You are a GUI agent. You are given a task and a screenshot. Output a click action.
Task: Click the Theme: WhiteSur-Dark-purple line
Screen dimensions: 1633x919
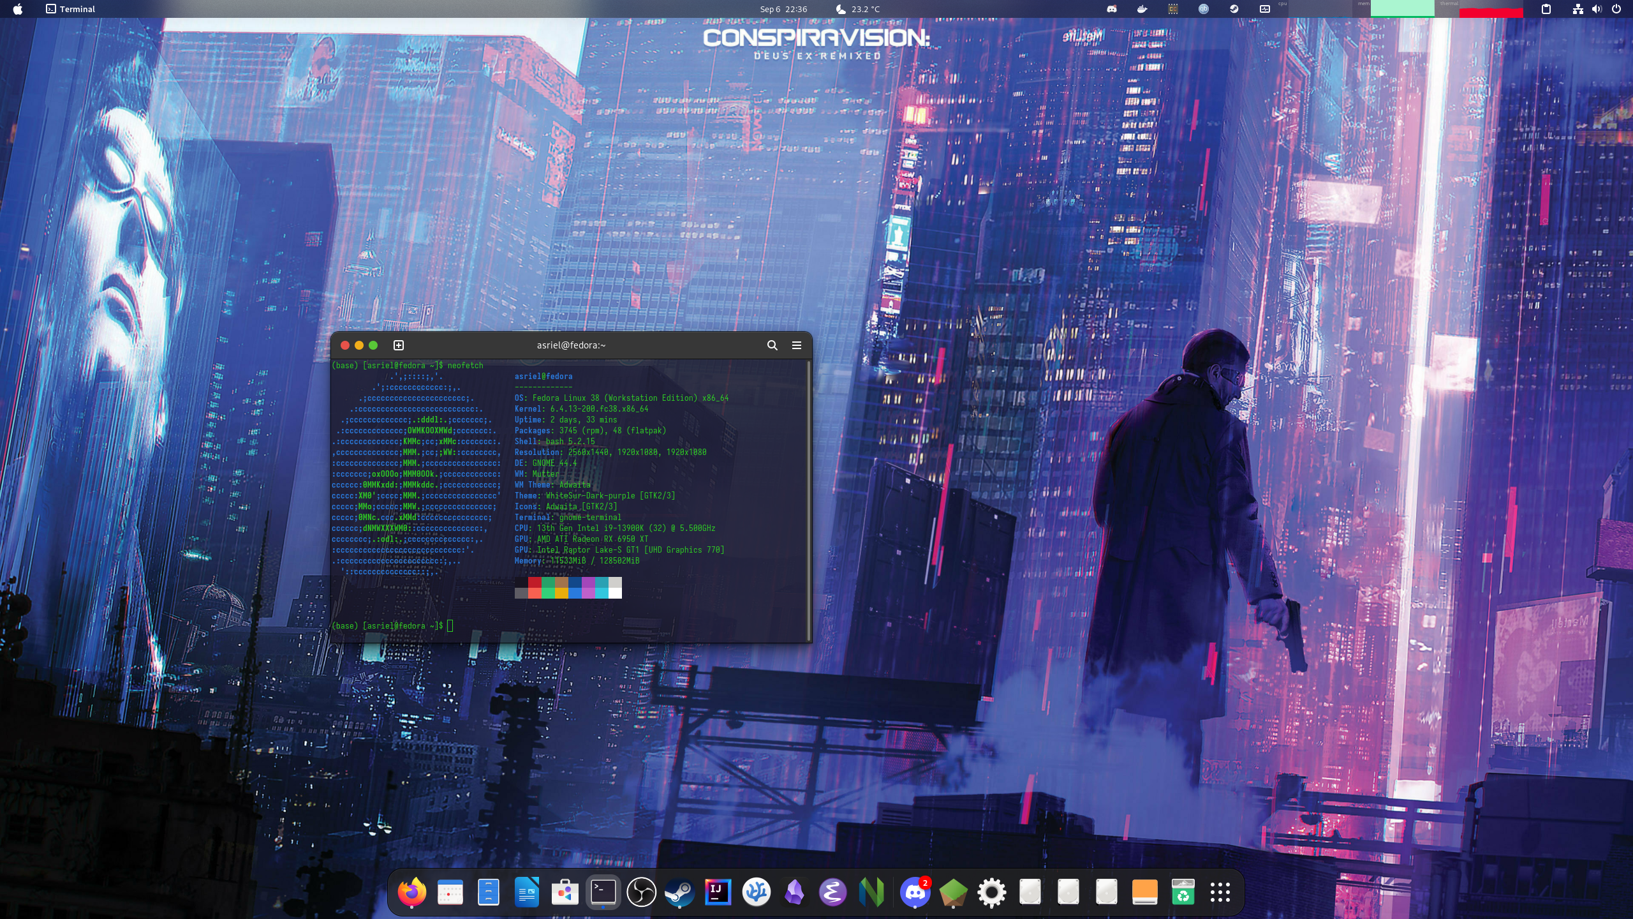pyautogui.click(x=595, y=496)
